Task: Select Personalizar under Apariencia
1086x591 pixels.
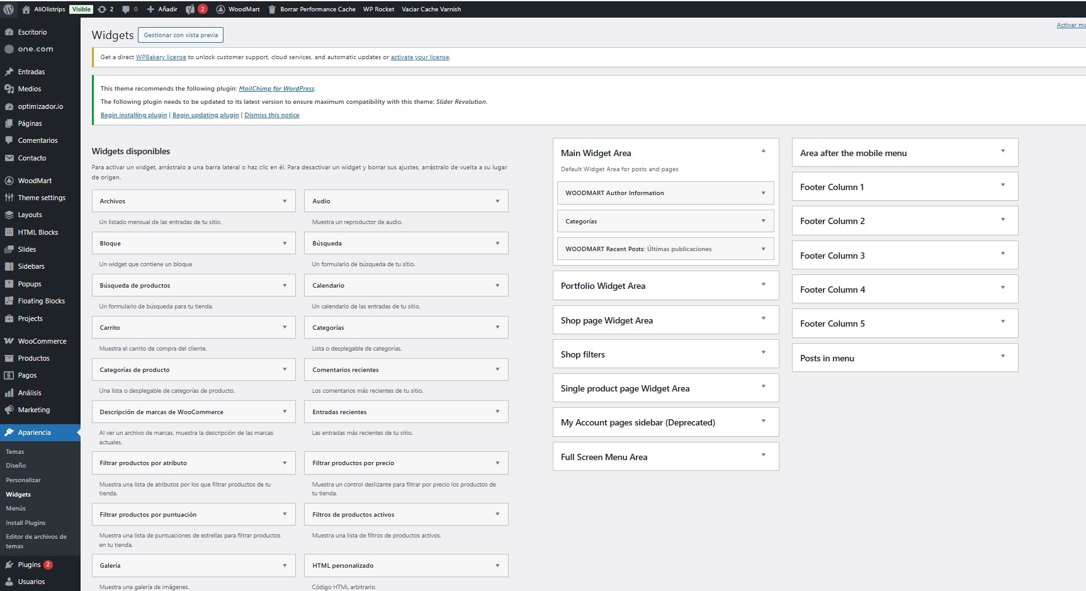Action: [x=23, y=480]
